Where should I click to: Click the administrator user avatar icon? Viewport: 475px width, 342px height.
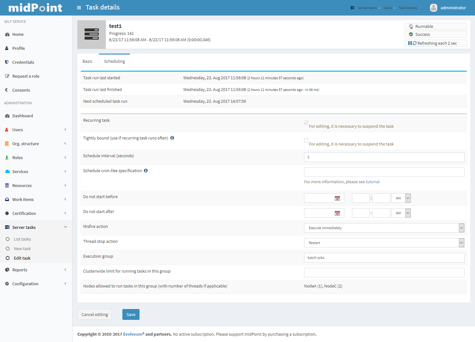click(433, 8)
